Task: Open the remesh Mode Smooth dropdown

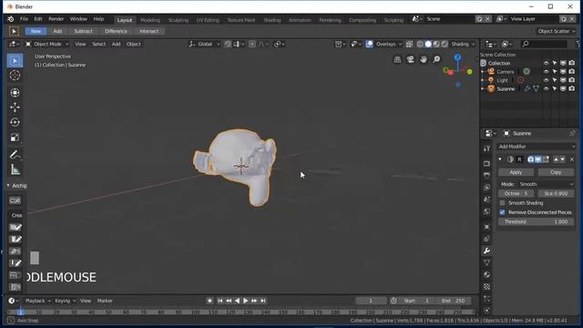Action: pos(547,184)
